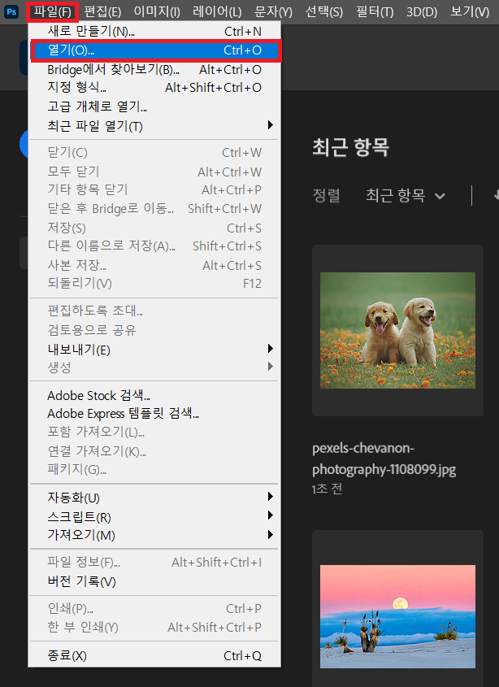Select 열기(O)... menu entry
Viewport: 499px width, 687px height.
coord(154,50)
